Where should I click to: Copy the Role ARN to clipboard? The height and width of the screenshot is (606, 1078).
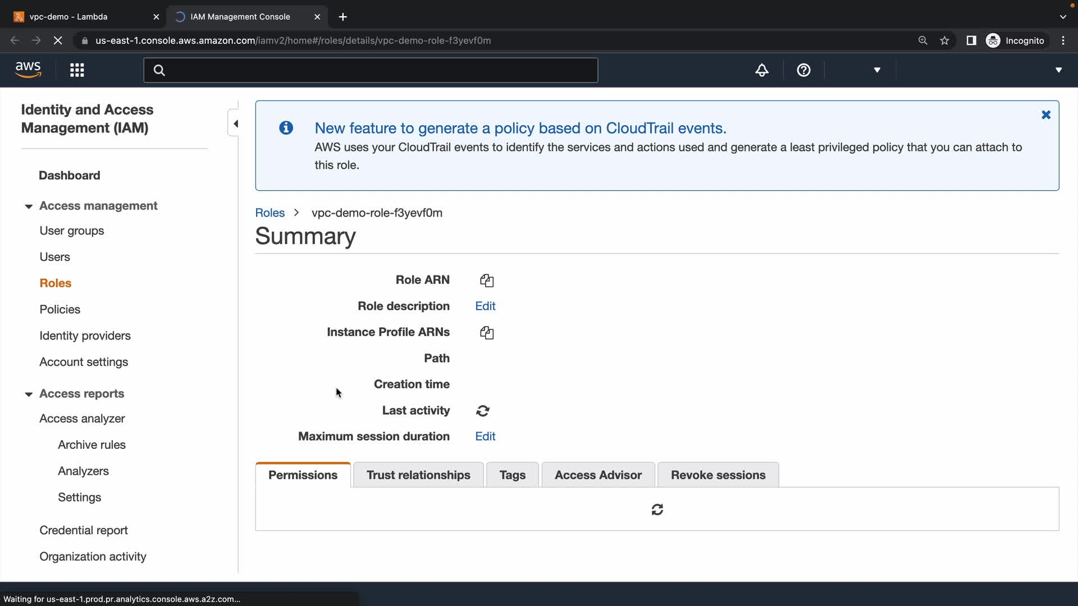point(487,281)
